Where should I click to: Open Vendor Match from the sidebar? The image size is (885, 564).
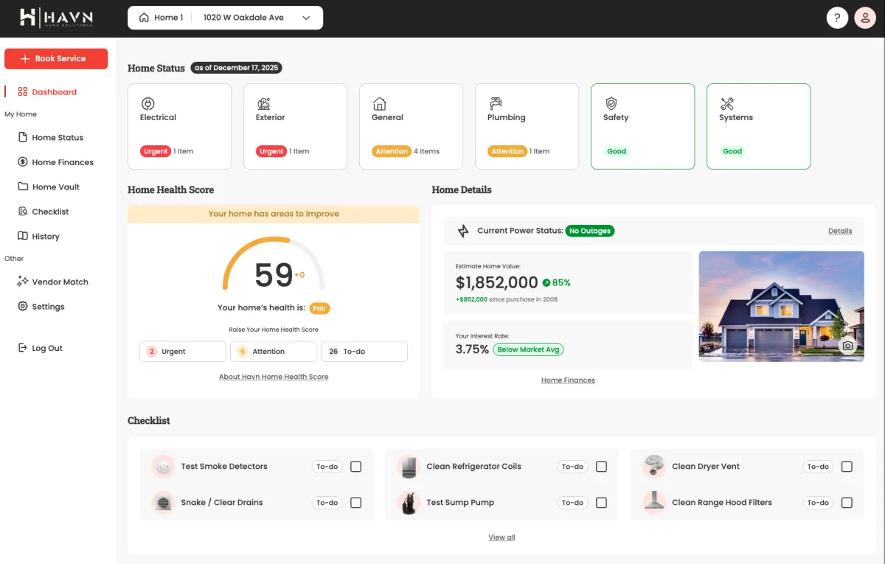pos(59,282)
